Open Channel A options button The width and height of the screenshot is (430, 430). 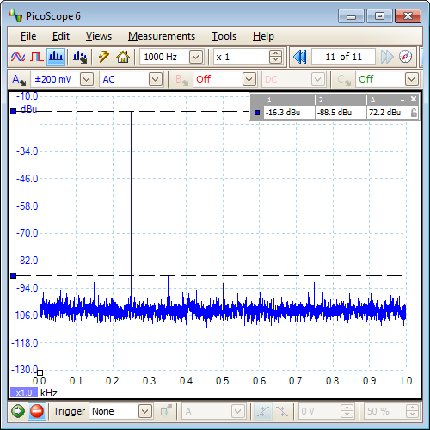pos(19,79)
